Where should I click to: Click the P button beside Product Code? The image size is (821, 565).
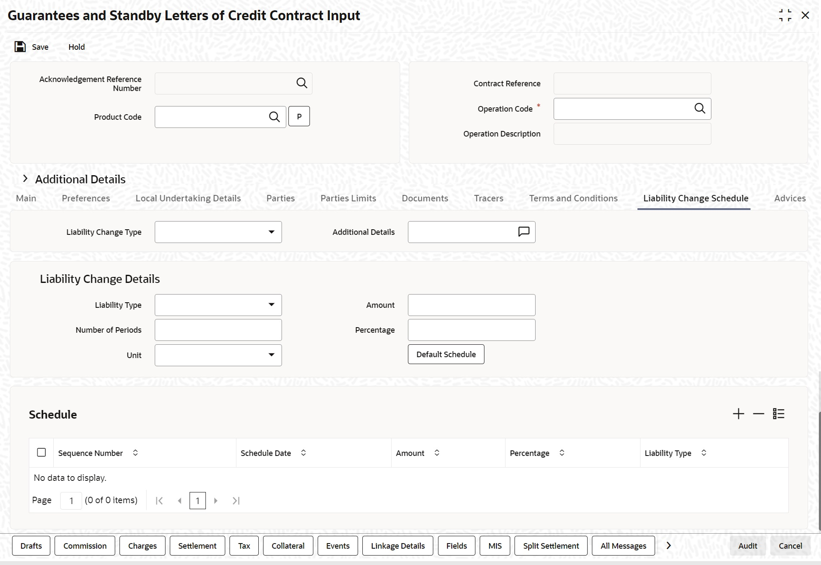(299, 116)
